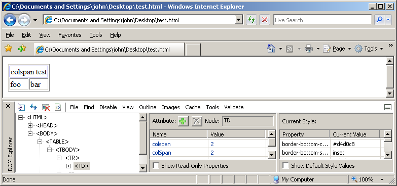This screenshot has height=186, width=397.
Task: Open the developer toolbar File menu
Action: (74, 107)
